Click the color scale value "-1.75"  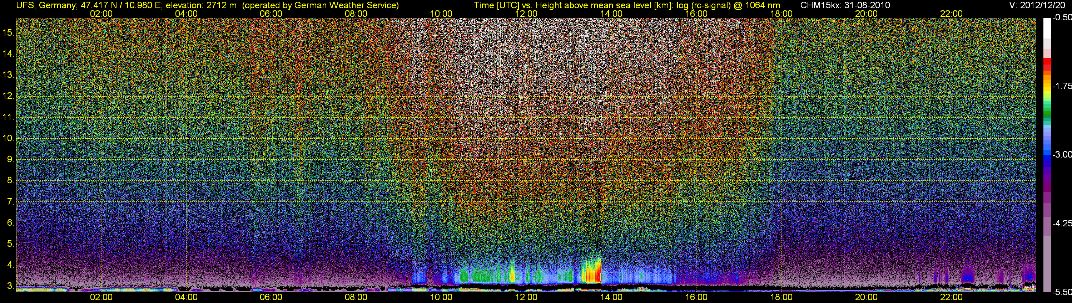[x=1062, y=86]
